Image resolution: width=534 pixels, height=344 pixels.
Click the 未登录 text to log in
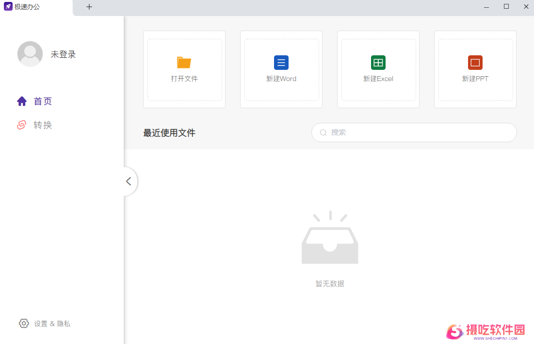[64, 54]
